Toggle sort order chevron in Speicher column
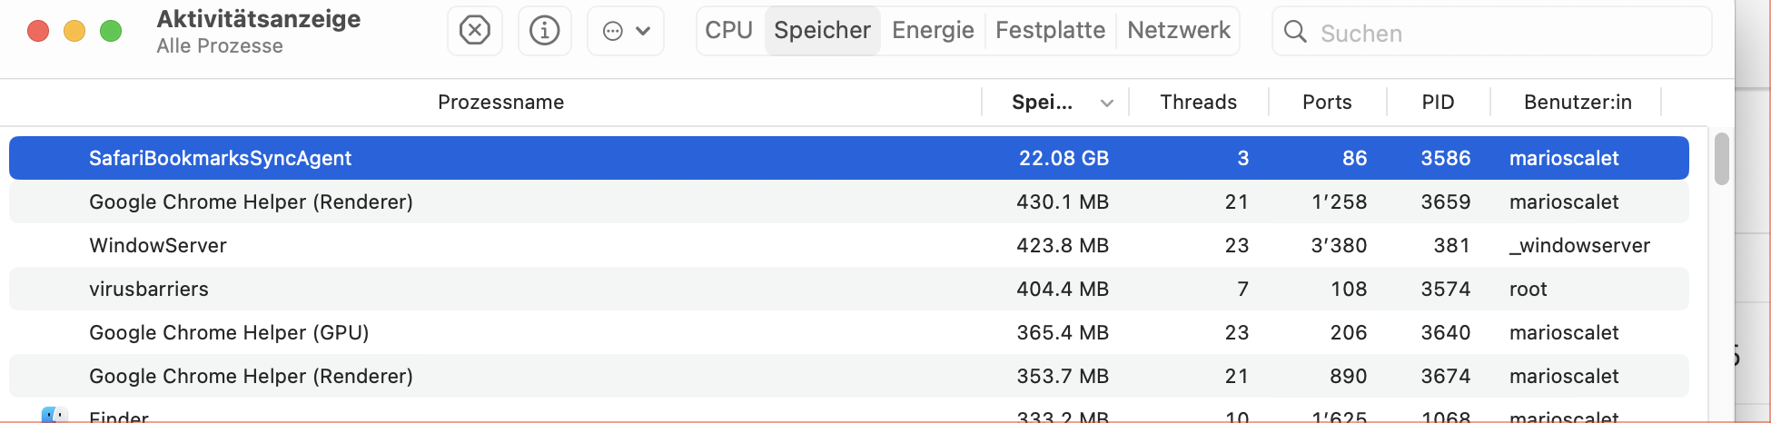Viewport: 1771px width, 423px height. coord(1107,103)
